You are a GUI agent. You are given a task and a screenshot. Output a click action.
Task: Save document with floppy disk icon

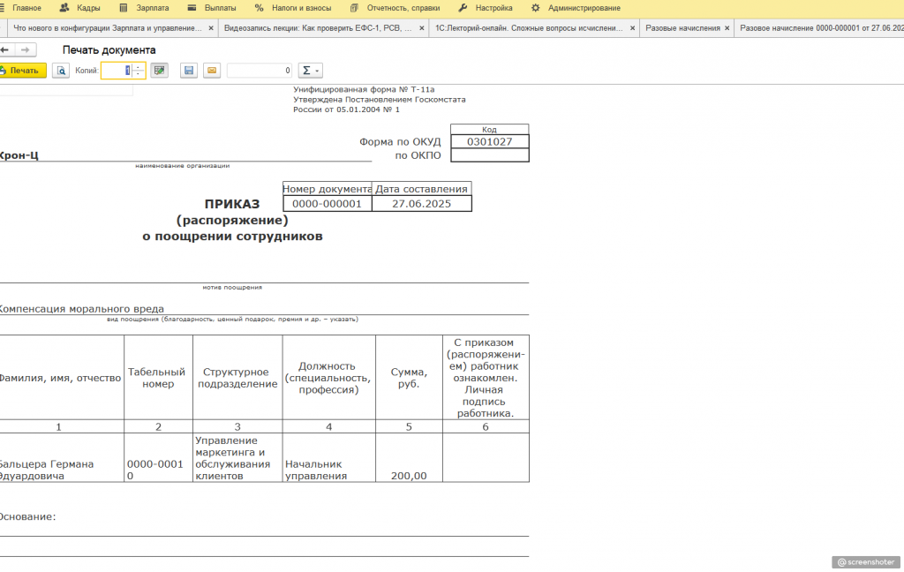point(189,71)
